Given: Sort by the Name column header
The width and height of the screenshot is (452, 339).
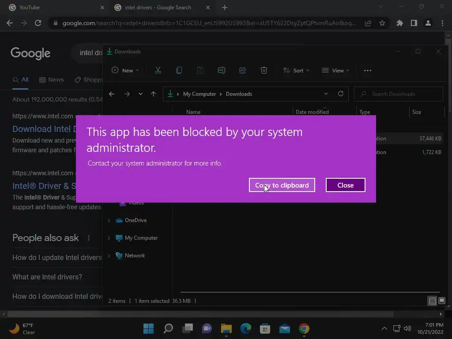Looking at the screenshot, I should 193,112.
